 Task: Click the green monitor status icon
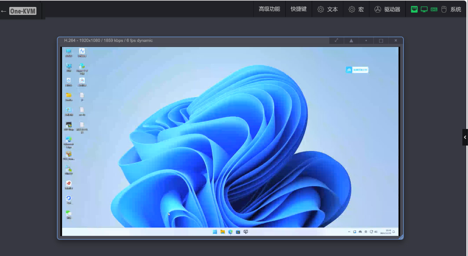pos(424,9)
